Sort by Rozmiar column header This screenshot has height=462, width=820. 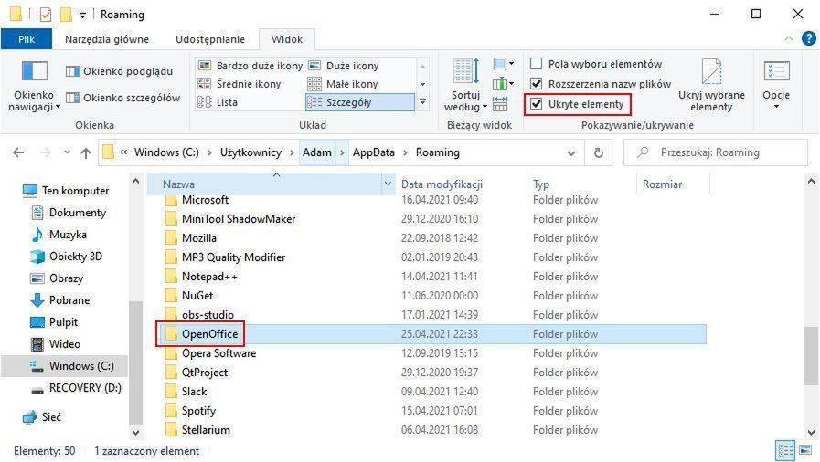point(673,184)
